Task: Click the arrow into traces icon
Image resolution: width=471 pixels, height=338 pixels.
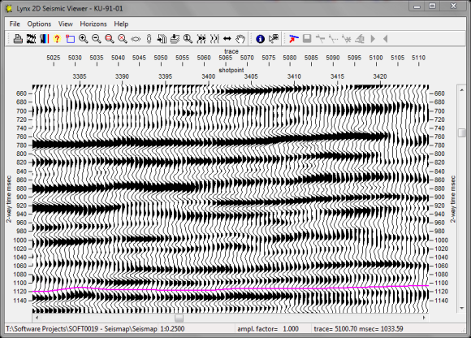Action: coord(162,39)
